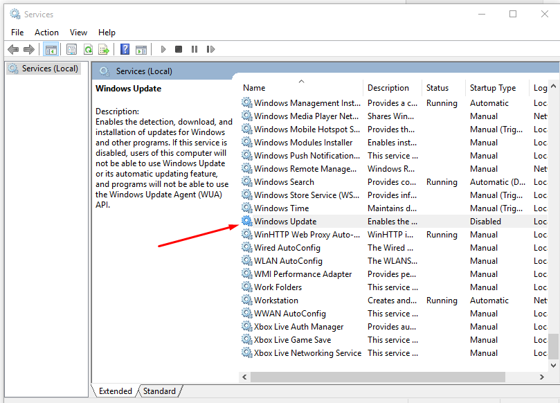Click the Back arrow toolbar icon
Viewport: 560px width, 403px height.
(13, 49)
